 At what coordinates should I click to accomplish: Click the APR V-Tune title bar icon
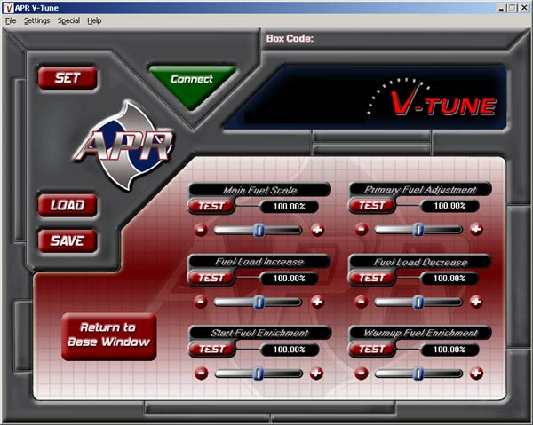tap(8, 8)
